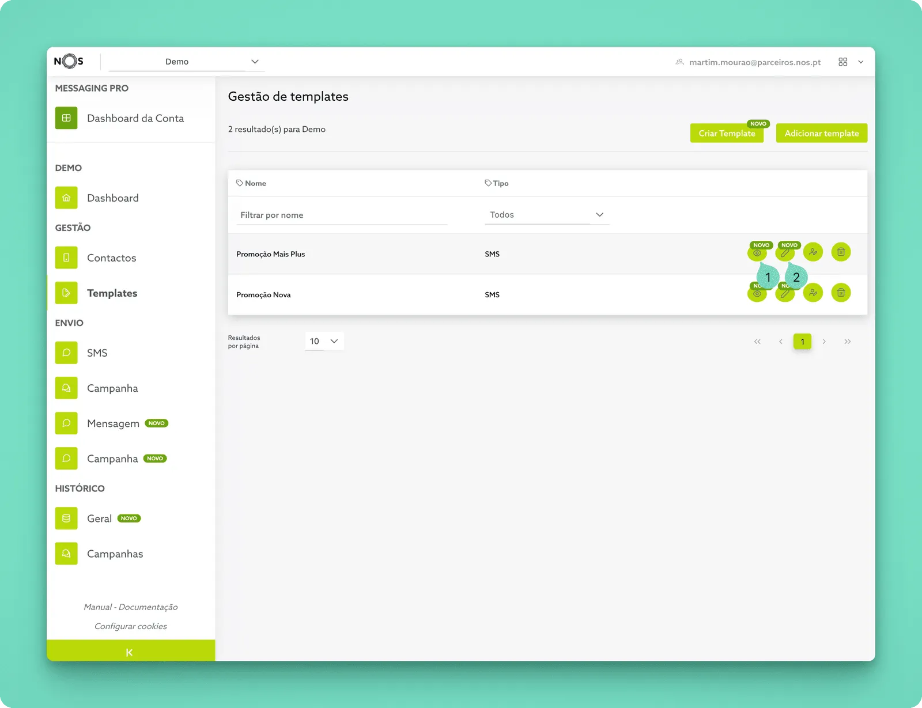The width and height of the screenshot is (922, 708).
Task: Edit Promoção Nova with pencil icon
Action: point(785,293)
